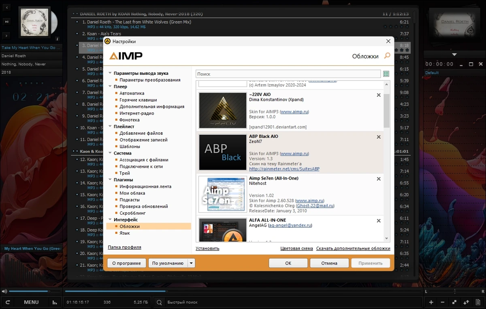This screenshot has width=486, height=309.
Task: Remove the ABP Black AIO skin
Action: point(379,137)
